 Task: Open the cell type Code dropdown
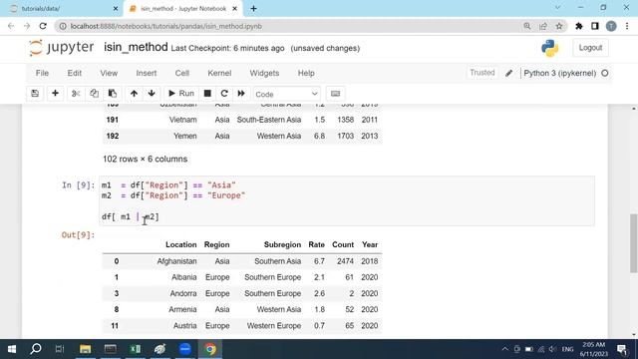click(x=286, y=94)
